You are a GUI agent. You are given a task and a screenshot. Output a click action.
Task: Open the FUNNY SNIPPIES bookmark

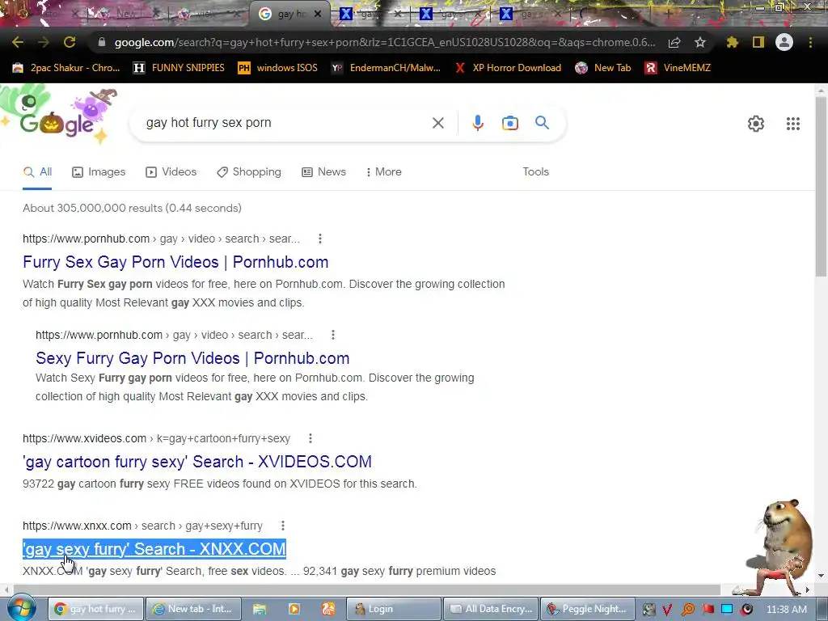[179, 68]
